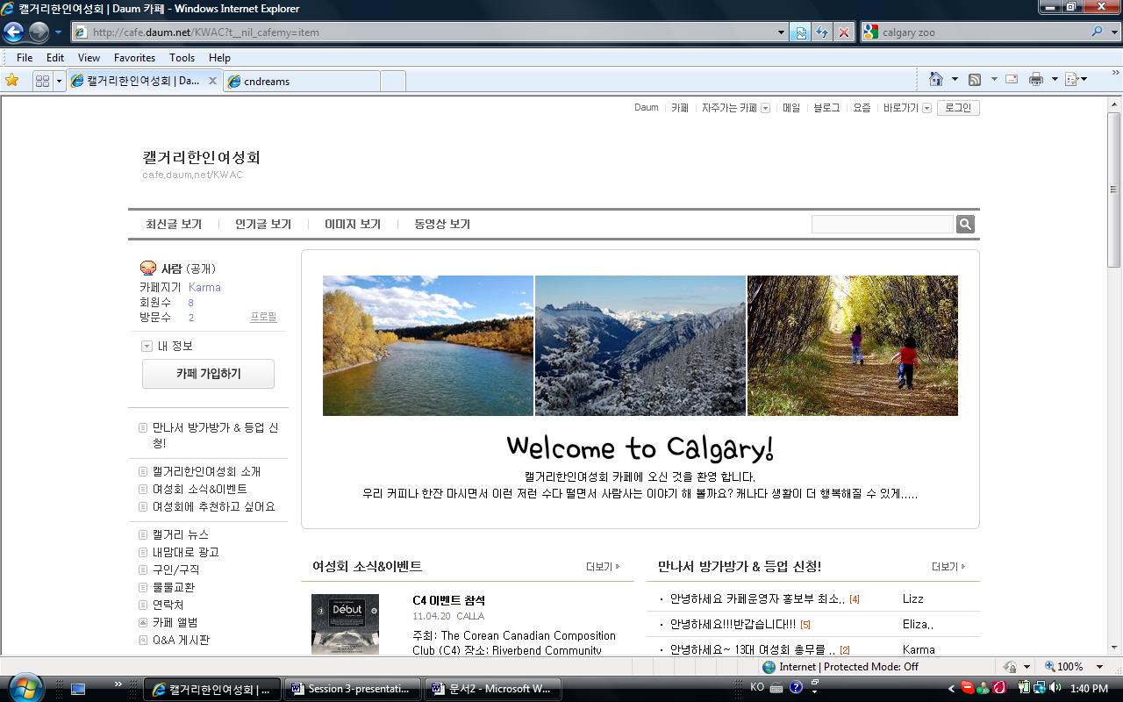Open the 바로가기 dropdown arrow

pyautogui.click(x=926, y=108)
